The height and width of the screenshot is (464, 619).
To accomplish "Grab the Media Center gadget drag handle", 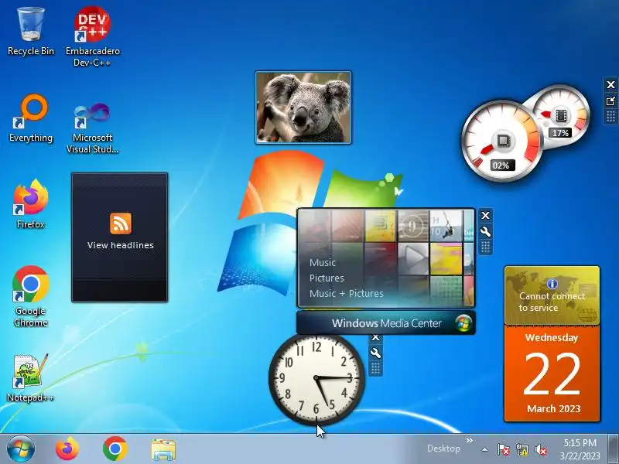I will [x=486, y=247].
